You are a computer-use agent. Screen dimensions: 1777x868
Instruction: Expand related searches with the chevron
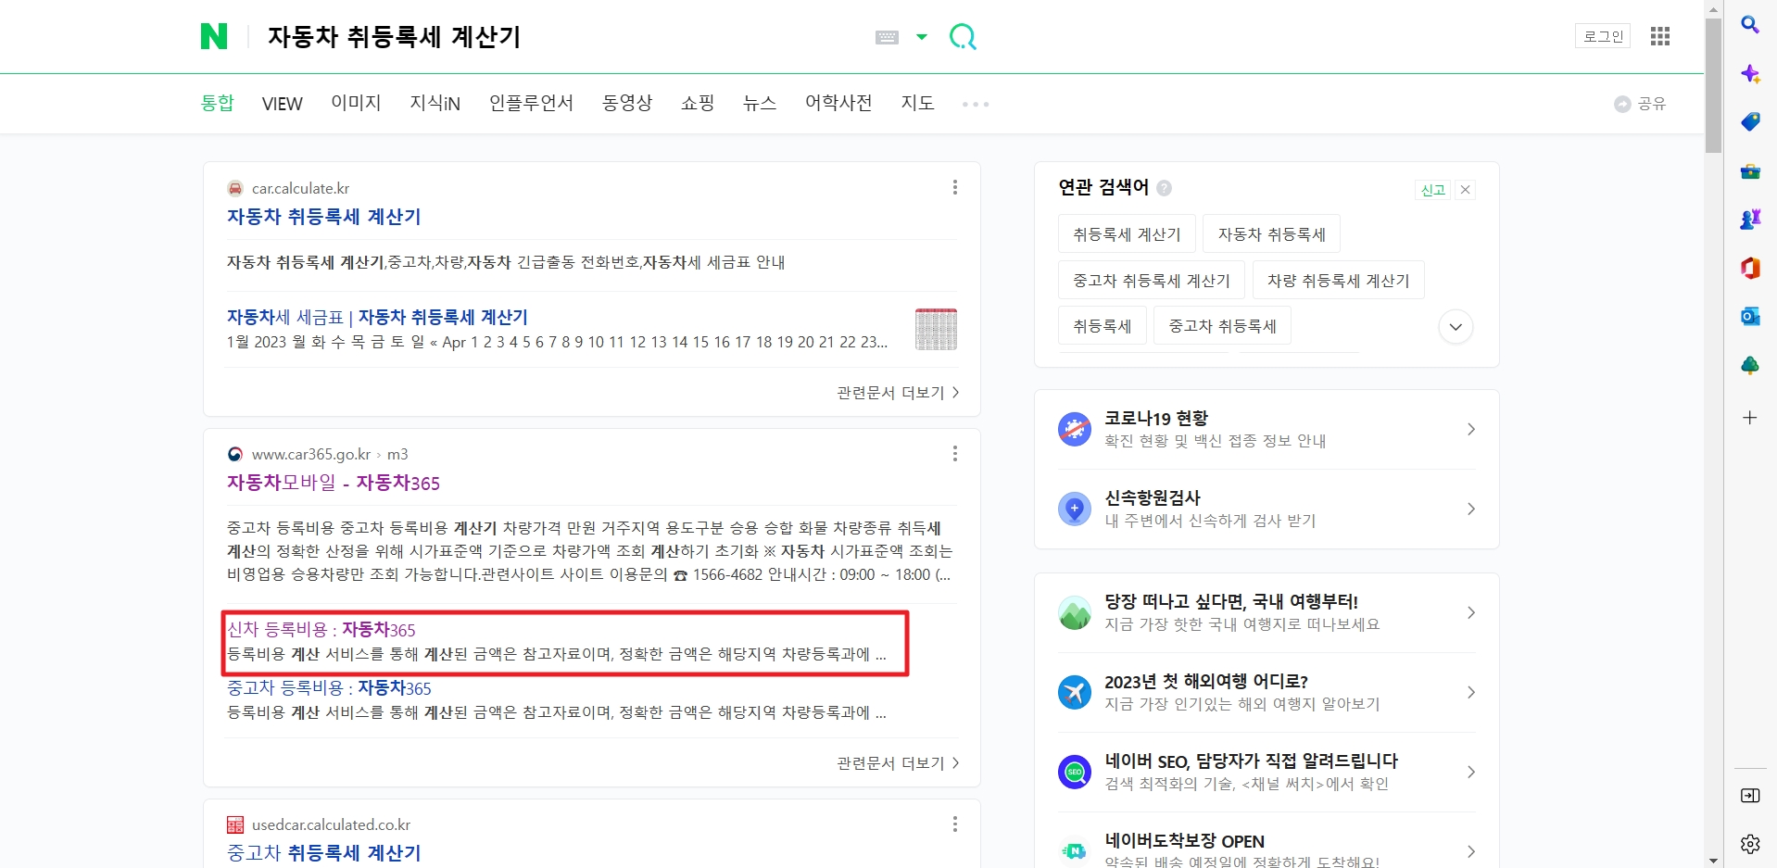tap(1456, 327)
